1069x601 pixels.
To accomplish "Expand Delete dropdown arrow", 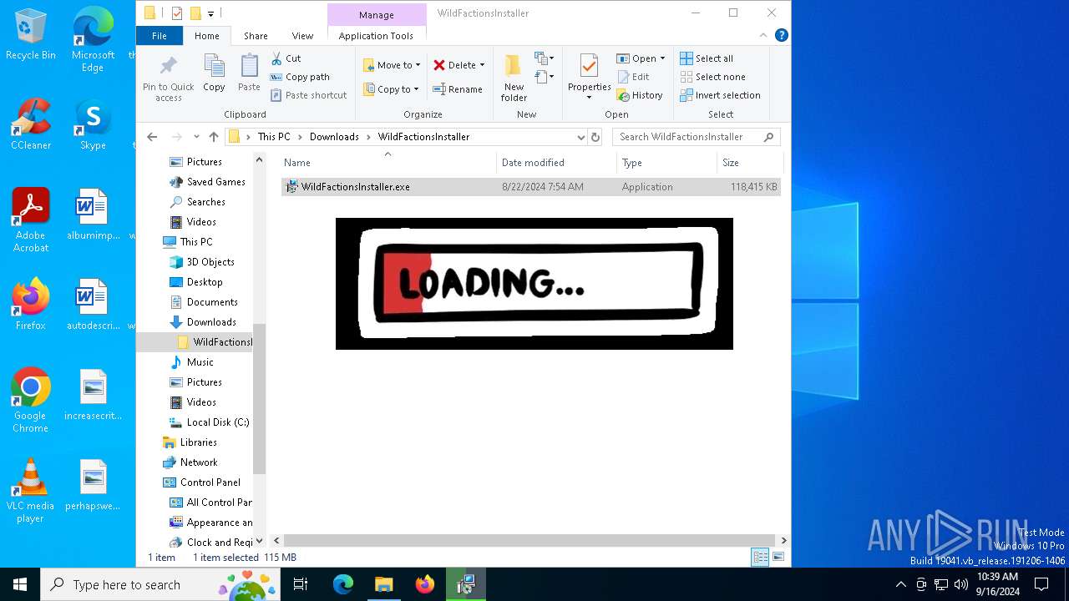I will click(x=482, y=65).
